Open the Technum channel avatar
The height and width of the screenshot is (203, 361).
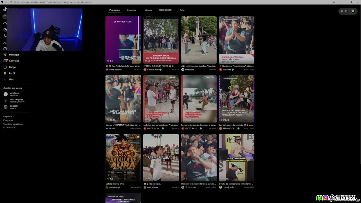(x=183, y=187)
